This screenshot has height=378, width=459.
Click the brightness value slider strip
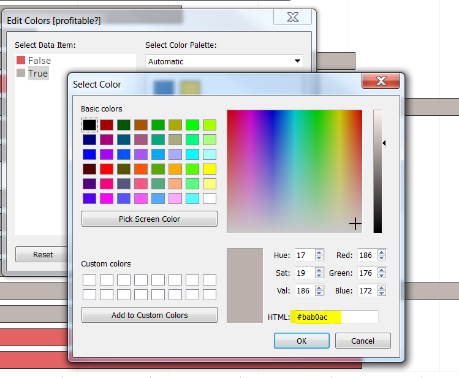click(x=377, y=172)
